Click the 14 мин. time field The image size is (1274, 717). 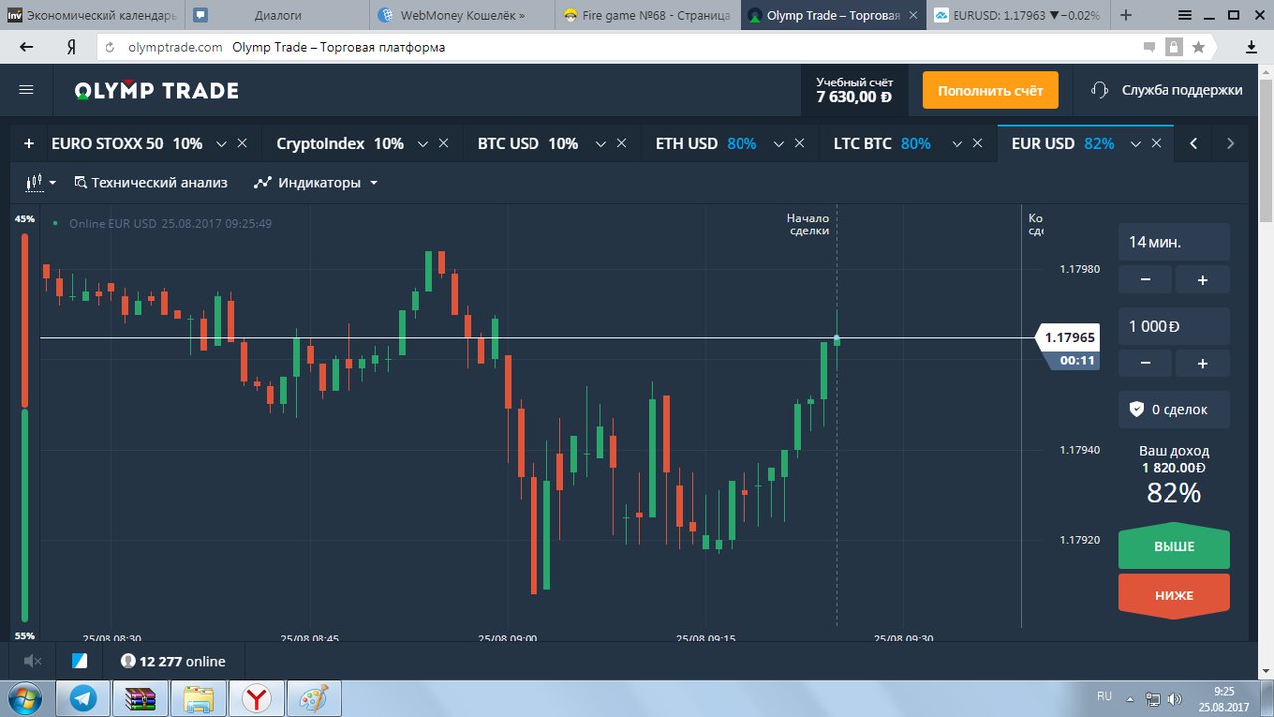pos(1174,242)
